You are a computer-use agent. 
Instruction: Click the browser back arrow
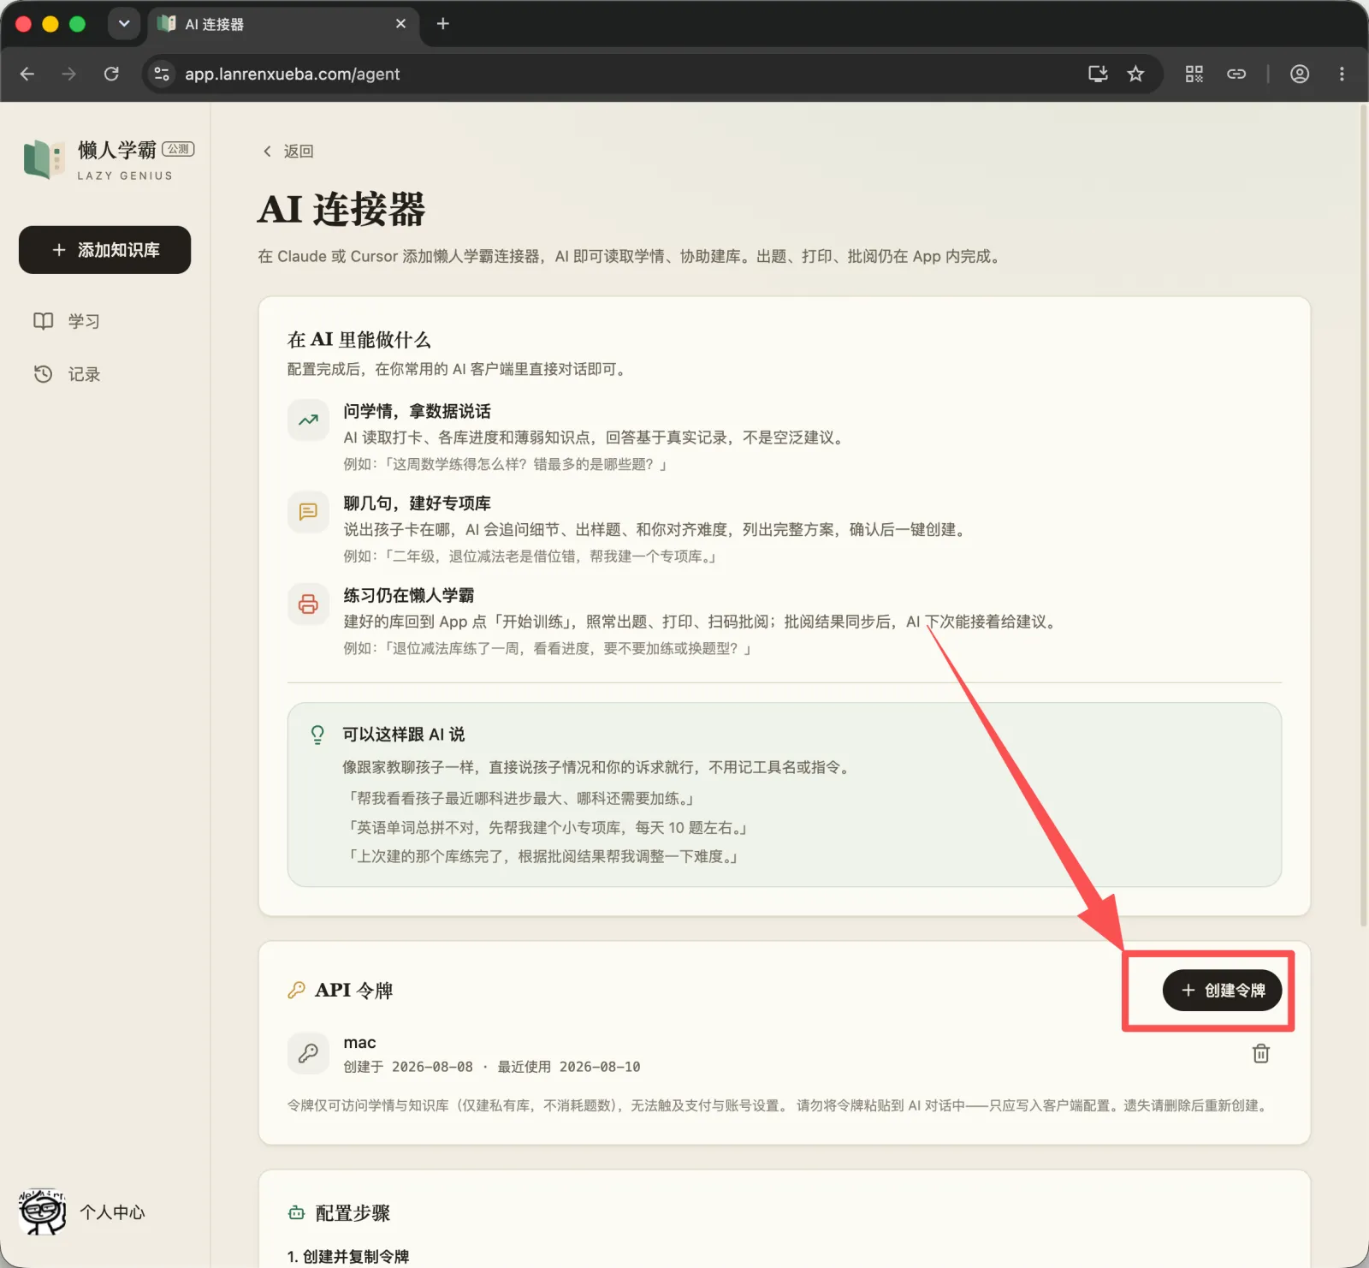[x=27, y=74]
